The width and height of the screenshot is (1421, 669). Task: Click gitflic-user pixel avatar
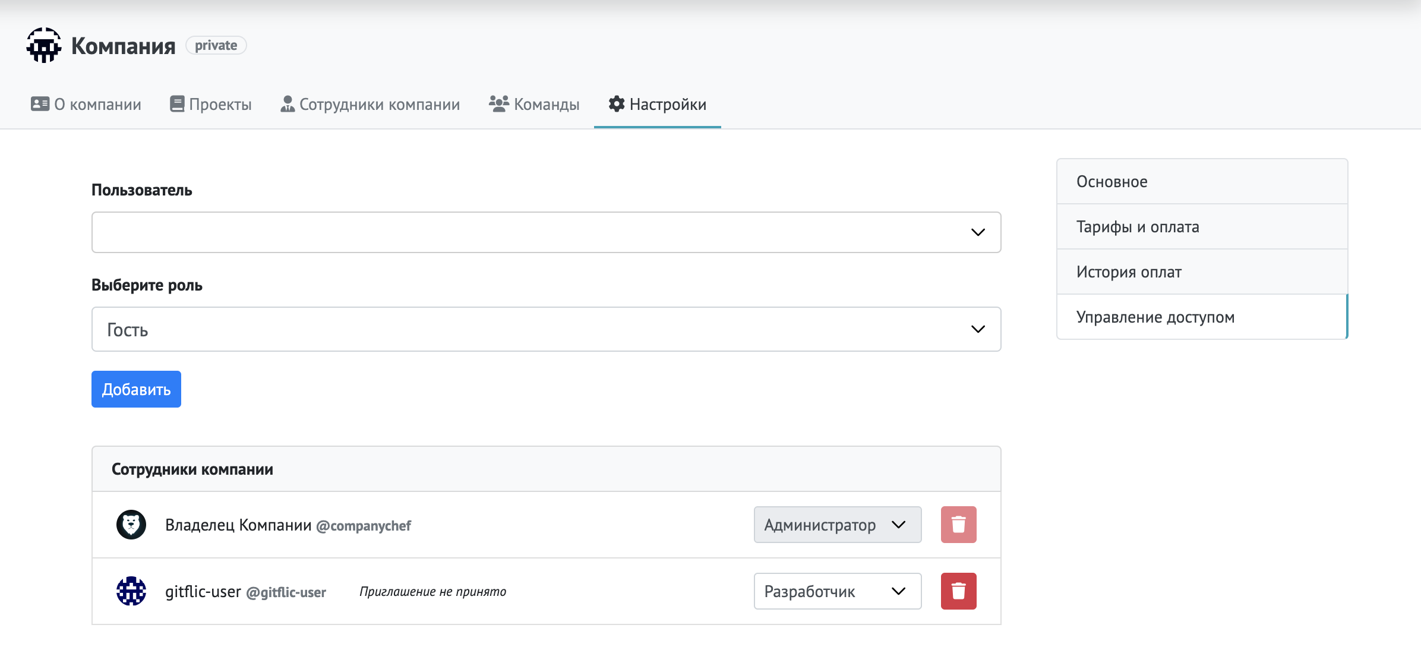(131, 591)
